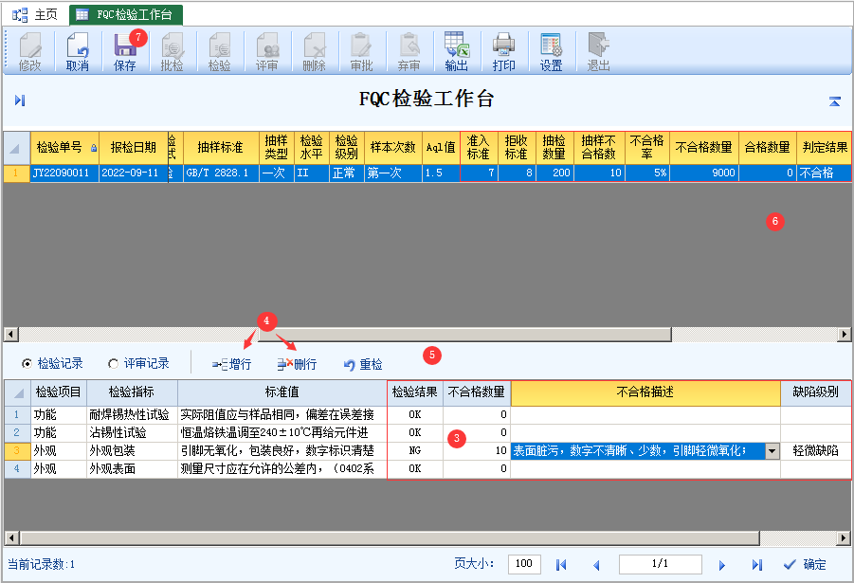Sort by 检验单号 column header
Viewport: 854px width, 583px height.
(64, 147)
